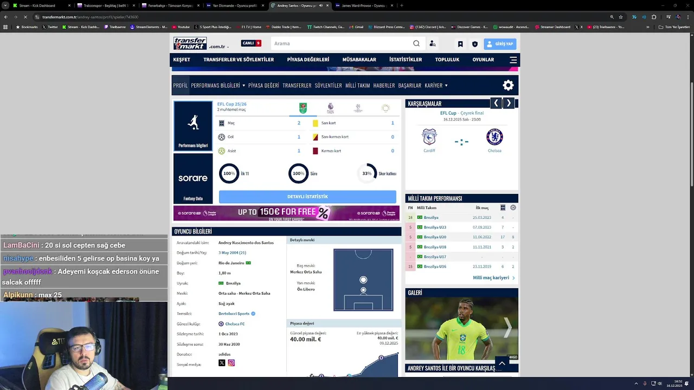694x390 pixels.
Task: Open the .com.tr domain selector
Action: (x=218, y=47)
